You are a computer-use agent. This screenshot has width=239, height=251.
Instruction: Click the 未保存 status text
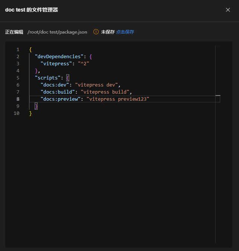pos(108,32)
